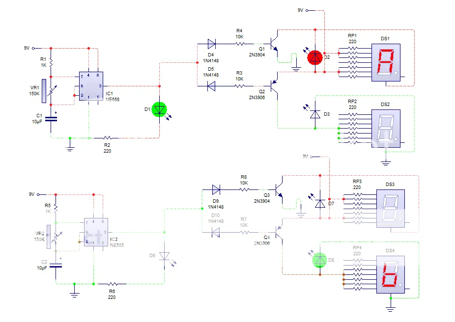
Task: Click the green LED D1
Action: pos(159,109)
